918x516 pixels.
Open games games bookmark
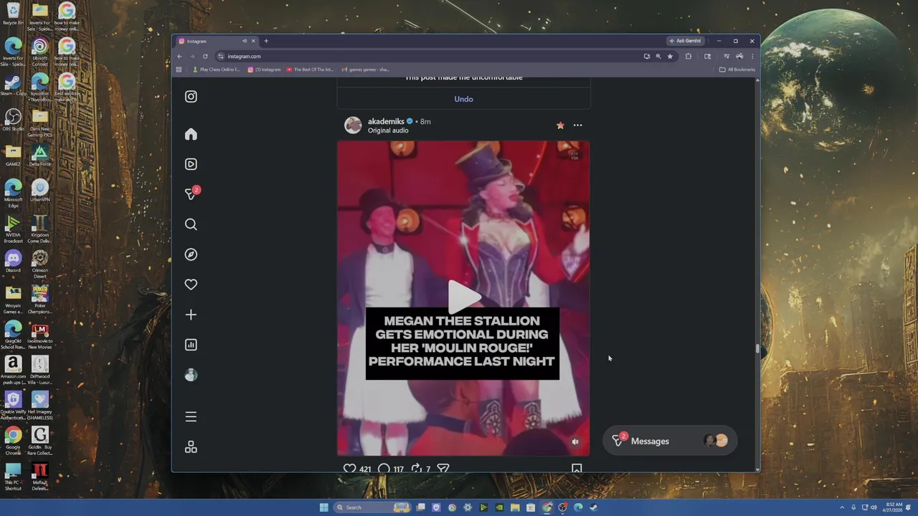[x=365, y=70]
